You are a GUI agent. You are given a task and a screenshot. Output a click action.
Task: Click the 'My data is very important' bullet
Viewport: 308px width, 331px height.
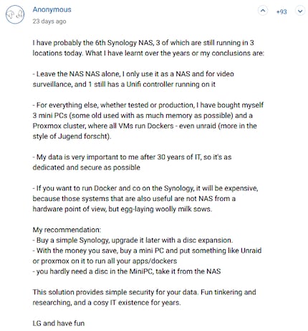[132, 162]
